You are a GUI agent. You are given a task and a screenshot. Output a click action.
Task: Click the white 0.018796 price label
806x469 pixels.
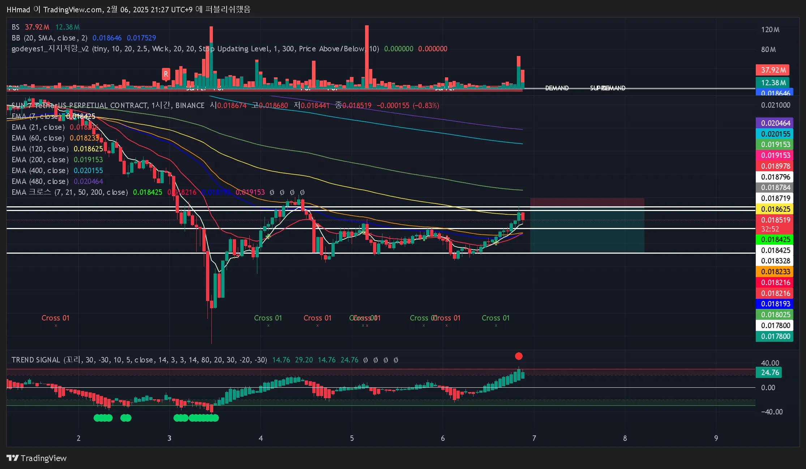(775, 177)
